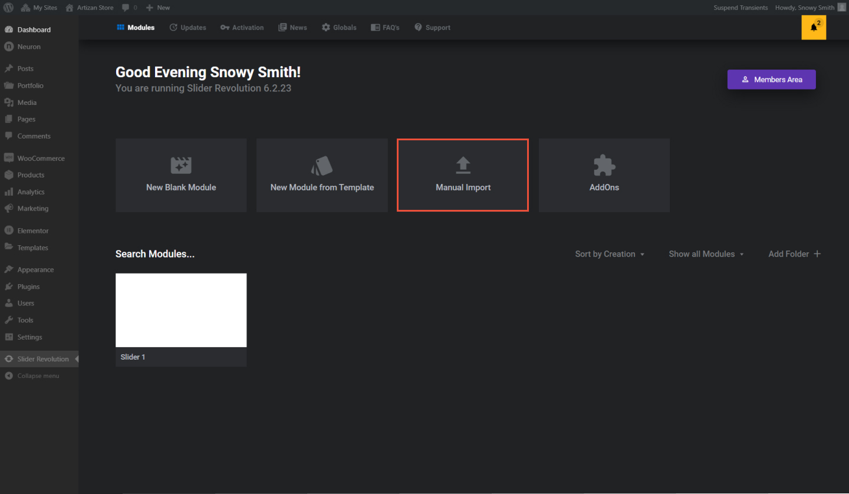This screenshot has width=849, height=494.
Task: Visit Artizan Store site link
Action: pos(89,8)
